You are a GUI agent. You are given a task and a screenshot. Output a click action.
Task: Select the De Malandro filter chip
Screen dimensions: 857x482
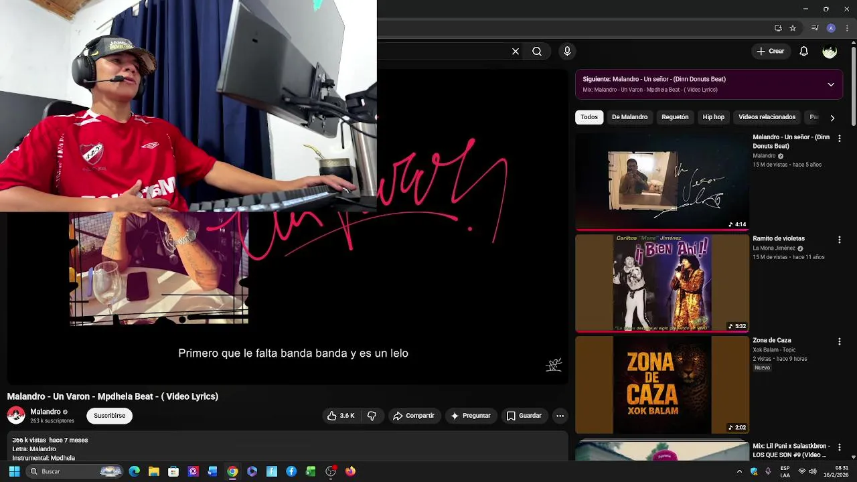point(629,117)
